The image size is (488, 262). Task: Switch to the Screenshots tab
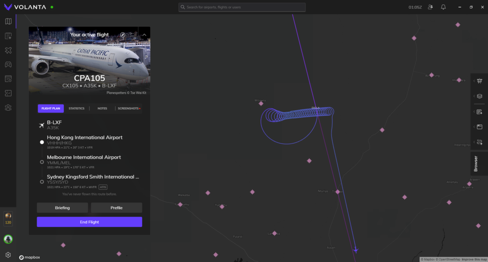coord(128,108)
